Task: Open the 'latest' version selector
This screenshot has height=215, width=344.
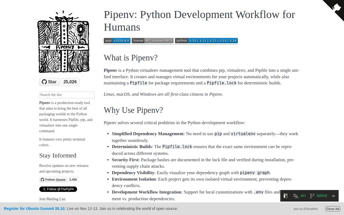Action: [318, 196]
